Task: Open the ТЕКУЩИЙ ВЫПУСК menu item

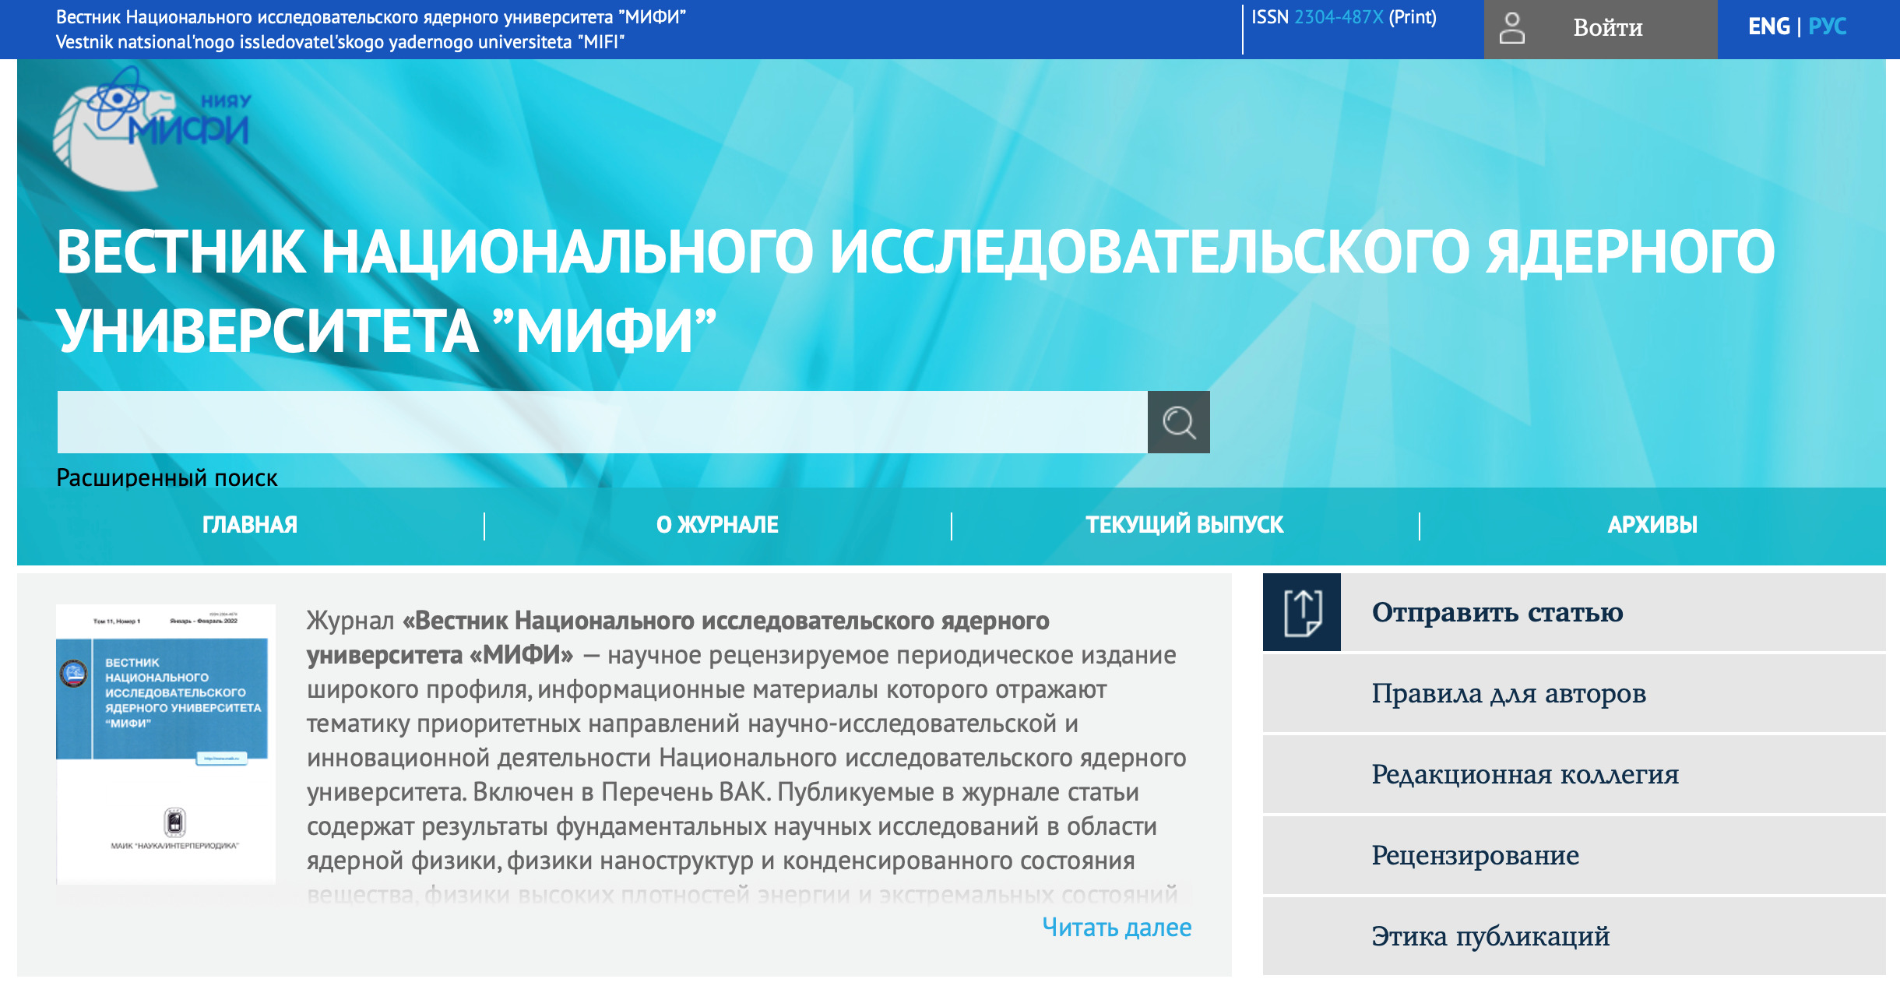Action: pyautogui.click(x=1184, y=525)
